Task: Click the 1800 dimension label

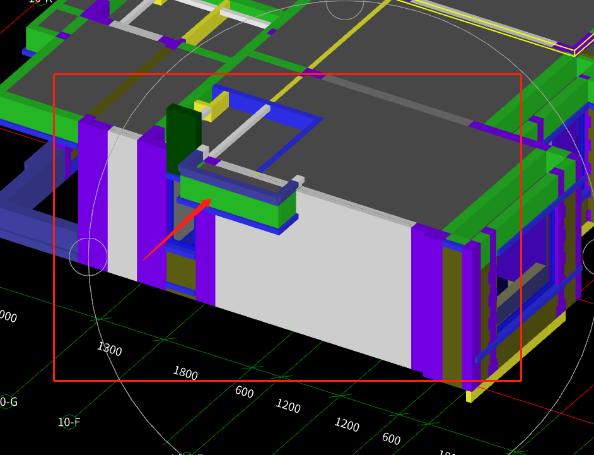Action: 185,373
